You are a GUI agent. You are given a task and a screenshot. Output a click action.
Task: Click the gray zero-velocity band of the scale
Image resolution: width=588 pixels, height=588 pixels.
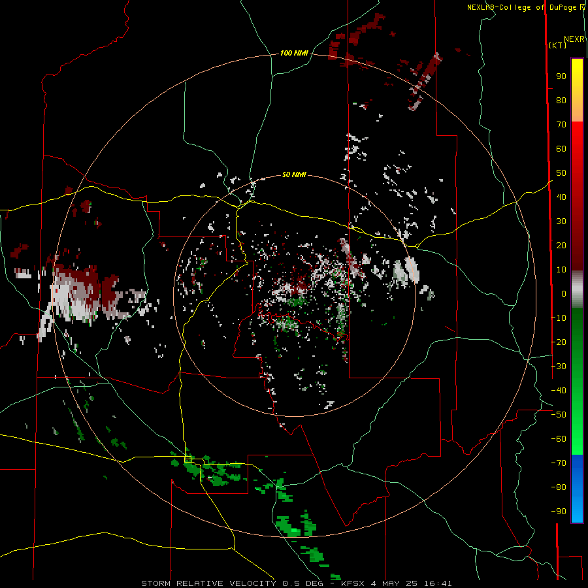[577, 289]
